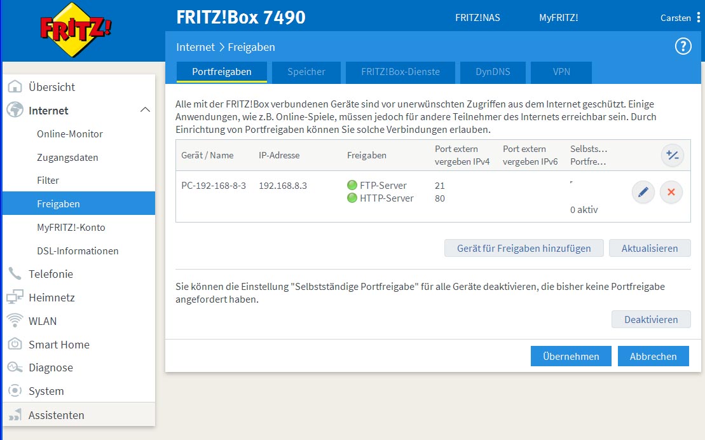
Task: Click the port 21 value
Action: [440, 186]
